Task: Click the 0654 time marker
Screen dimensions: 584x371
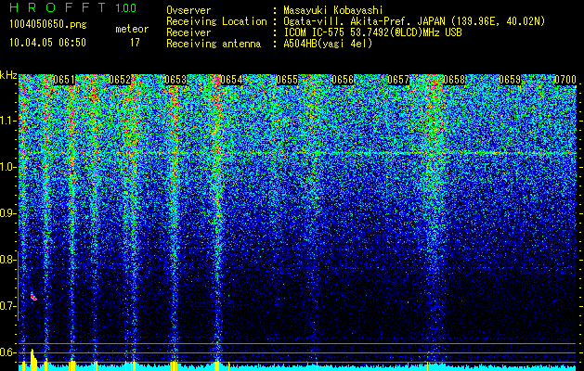Action: coord(231,80)
